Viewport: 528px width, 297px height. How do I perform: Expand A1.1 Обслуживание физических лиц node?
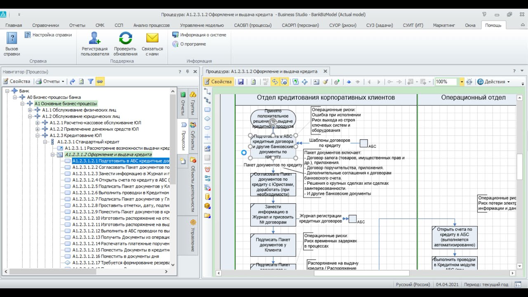(30, 110)
